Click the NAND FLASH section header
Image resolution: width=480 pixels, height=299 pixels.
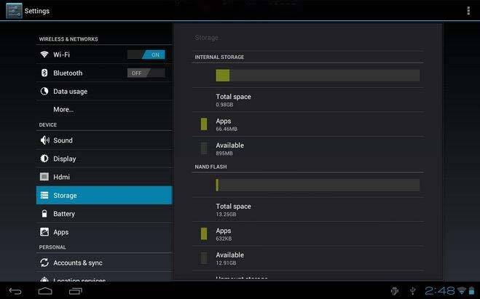point(211,167)
